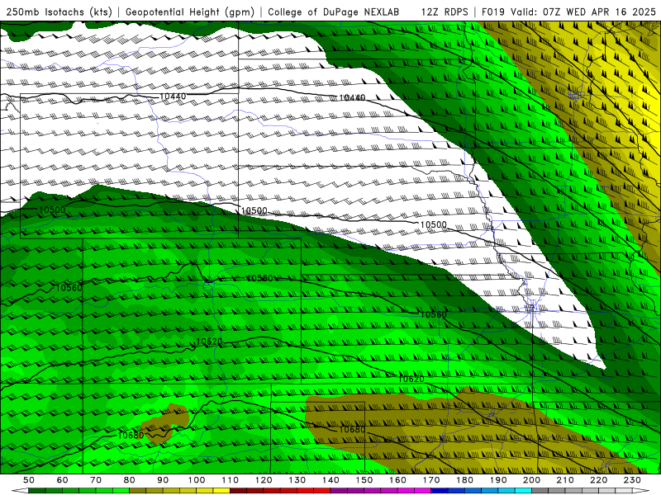Viewport: 661px width, 495px height.
Task: Select the 140 label on the colorbar
Action: tap(330, 480)
